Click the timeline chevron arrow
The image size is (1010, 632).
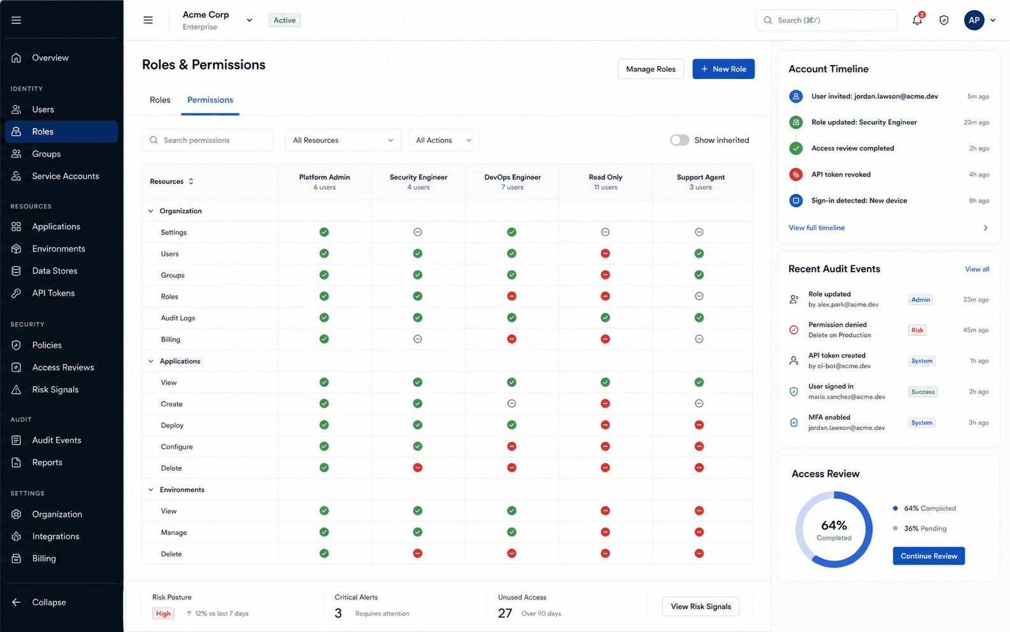point(985,228)
